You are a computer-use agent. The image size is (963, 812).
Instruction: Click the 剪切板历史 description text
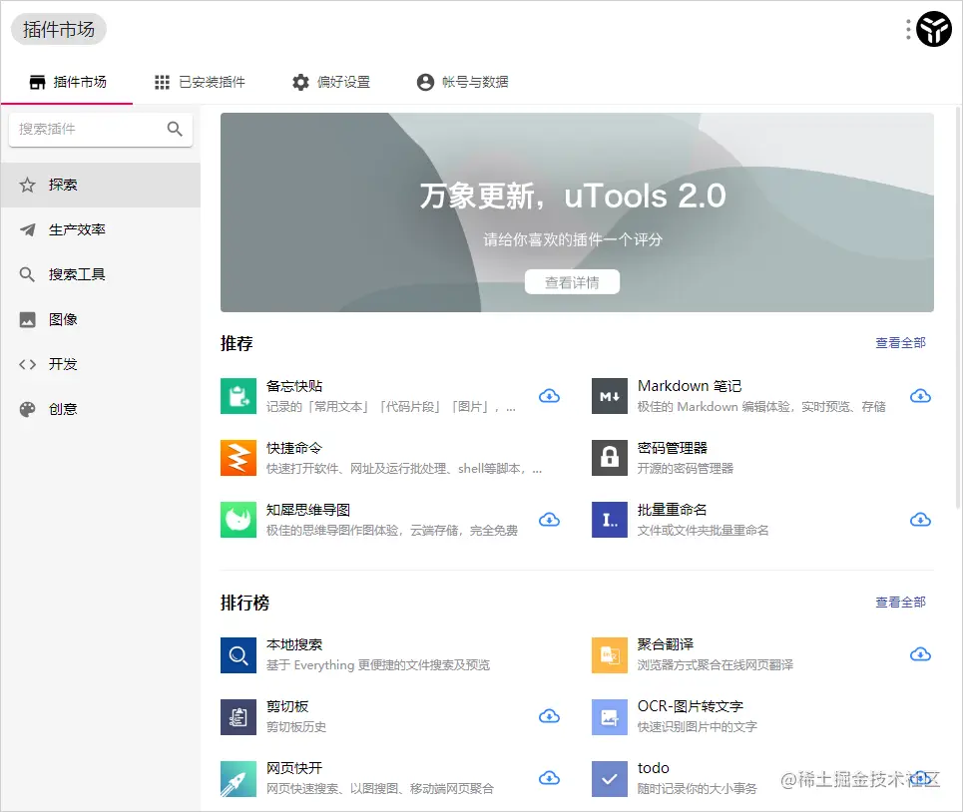(296, 727)
